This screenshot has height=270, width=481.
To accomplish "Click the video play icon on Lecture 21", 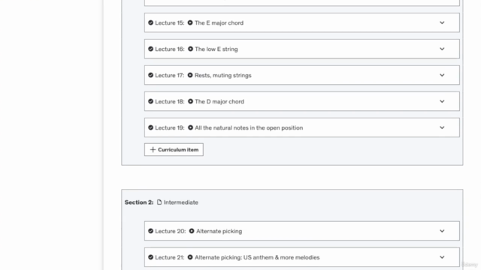I will pos(190,257).
